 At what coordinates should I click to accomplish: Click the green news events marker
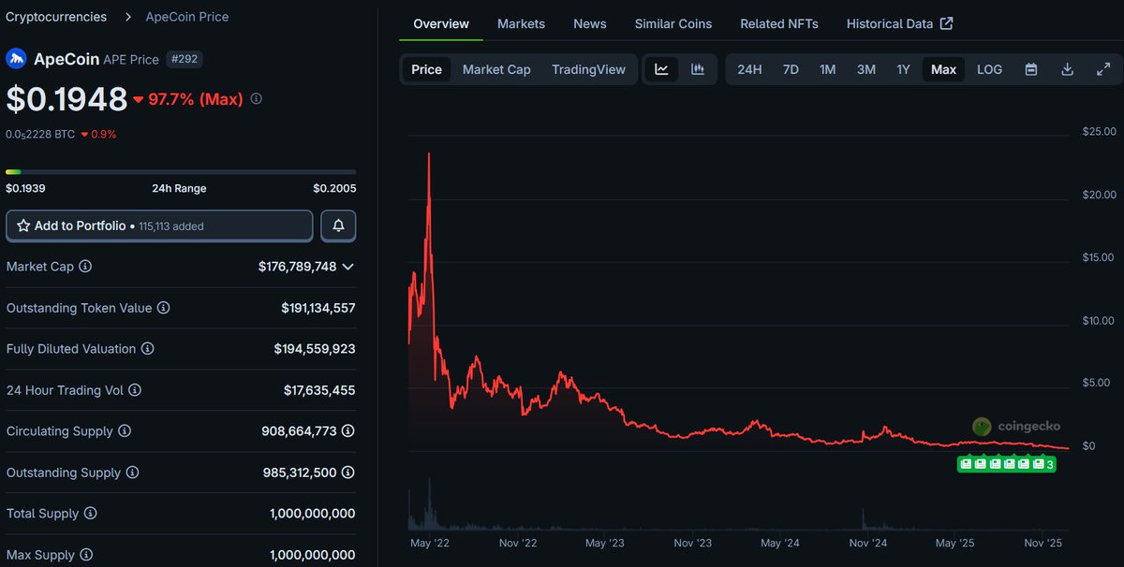(1007, 464)
